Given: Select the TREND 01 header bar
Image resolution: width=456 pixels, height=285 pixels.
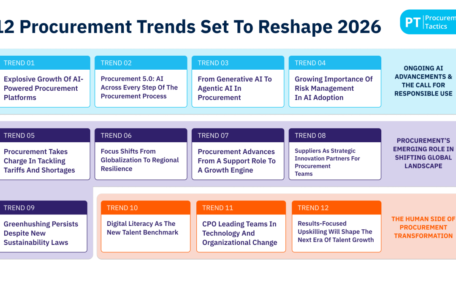Looking at the screenshot, I should pyautogui.click(x=44, y=63).
